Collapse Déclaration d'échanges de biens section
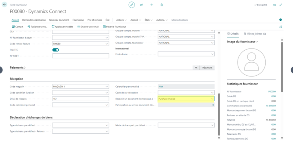The width and height of the screenshot is (293, 146). (31, 117)
